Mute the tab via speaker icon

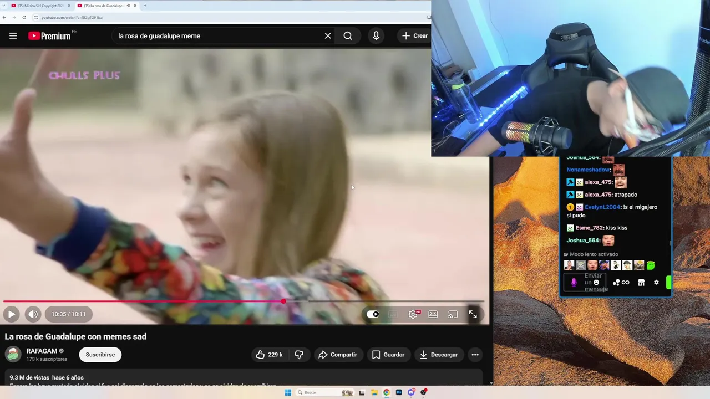(128, 6)
